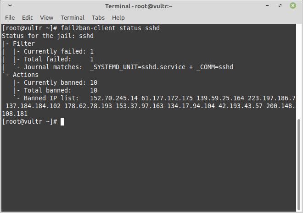Open the Help menu
This screenshot has width=303, height=213.
coord(118,18)
